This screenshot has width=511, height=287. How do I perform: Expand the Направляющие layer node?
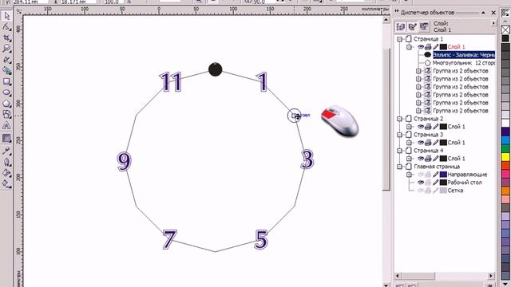(410, 175)
